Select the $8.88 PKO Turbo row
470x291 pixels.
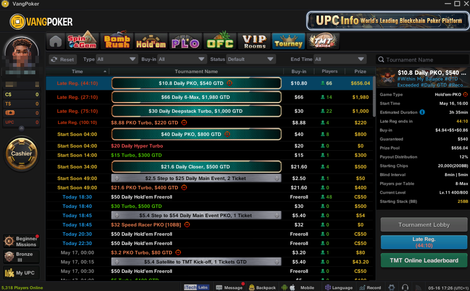210,122
